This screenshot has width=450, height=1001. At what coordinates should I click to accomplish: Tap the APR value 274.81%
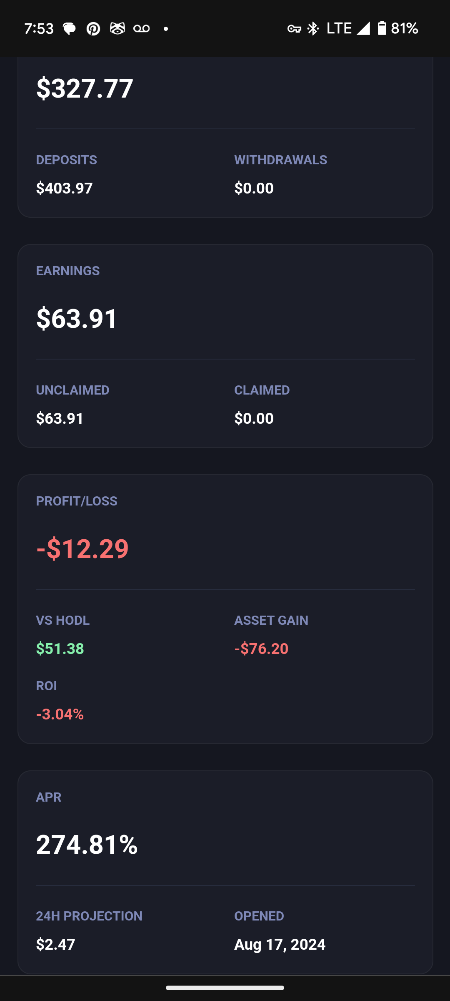pos(87,845)
